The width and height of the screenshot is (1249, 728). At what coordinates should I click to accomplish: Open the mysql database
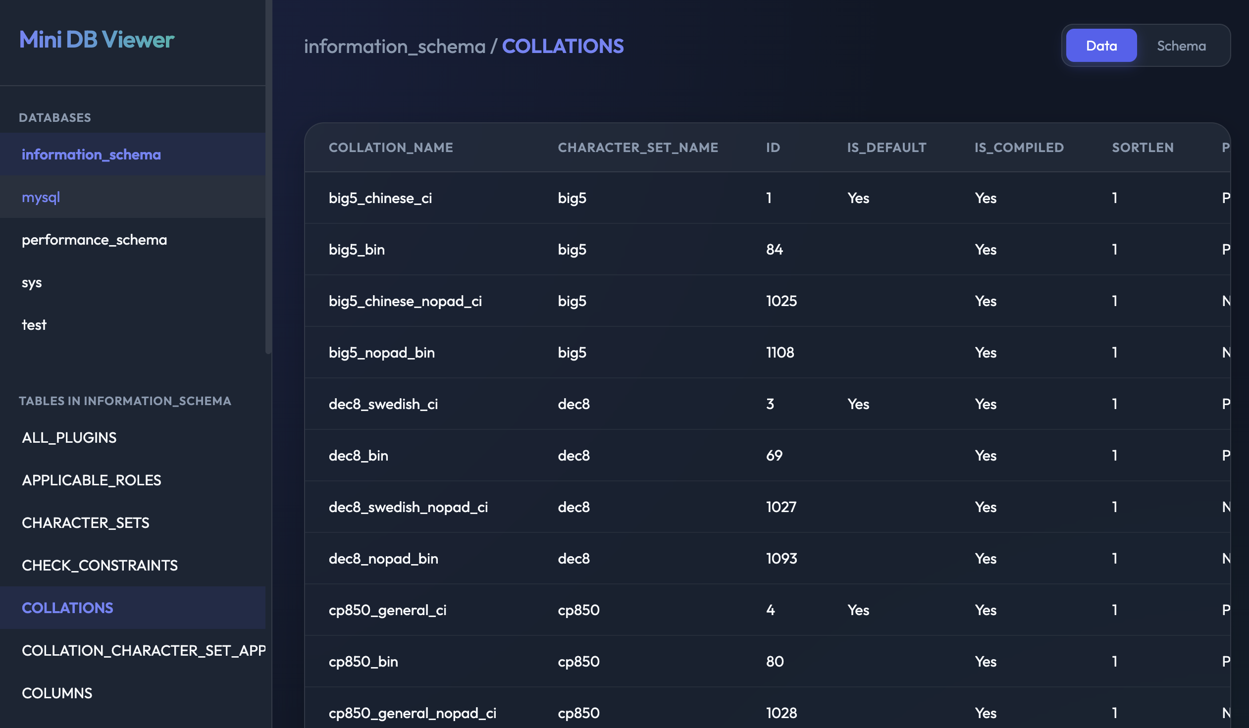(x=41, y=197)
